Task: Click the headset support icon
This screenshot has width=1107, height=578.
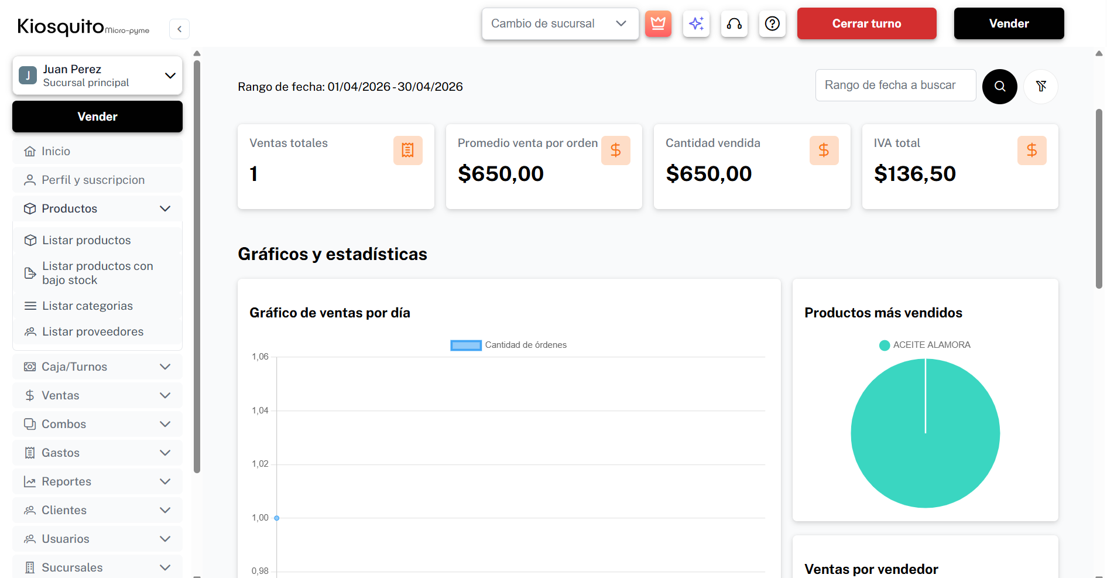Action: tap(734, 24)
